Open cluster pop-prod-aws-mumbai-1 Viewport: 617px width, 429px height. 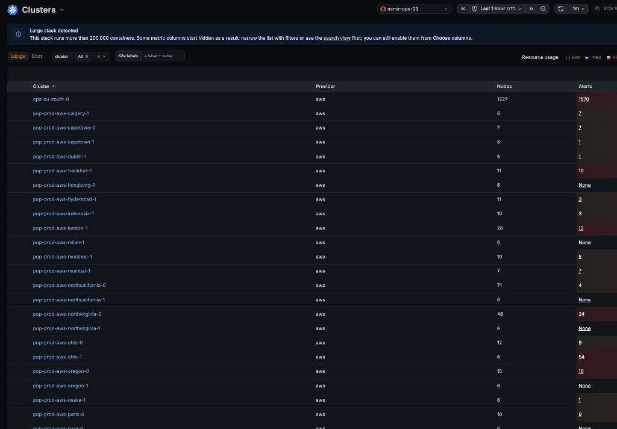point(62,271)
